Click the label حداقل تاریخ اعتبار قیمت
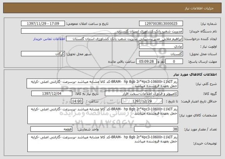The width and height of the screenshot is (225, 159). pyautogui.click(x=199, y=101)
